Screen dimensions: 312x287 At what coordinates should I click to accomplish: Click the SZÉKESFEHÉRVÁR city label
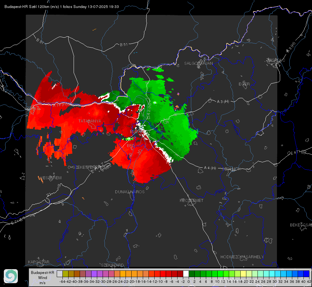point(91,167)
